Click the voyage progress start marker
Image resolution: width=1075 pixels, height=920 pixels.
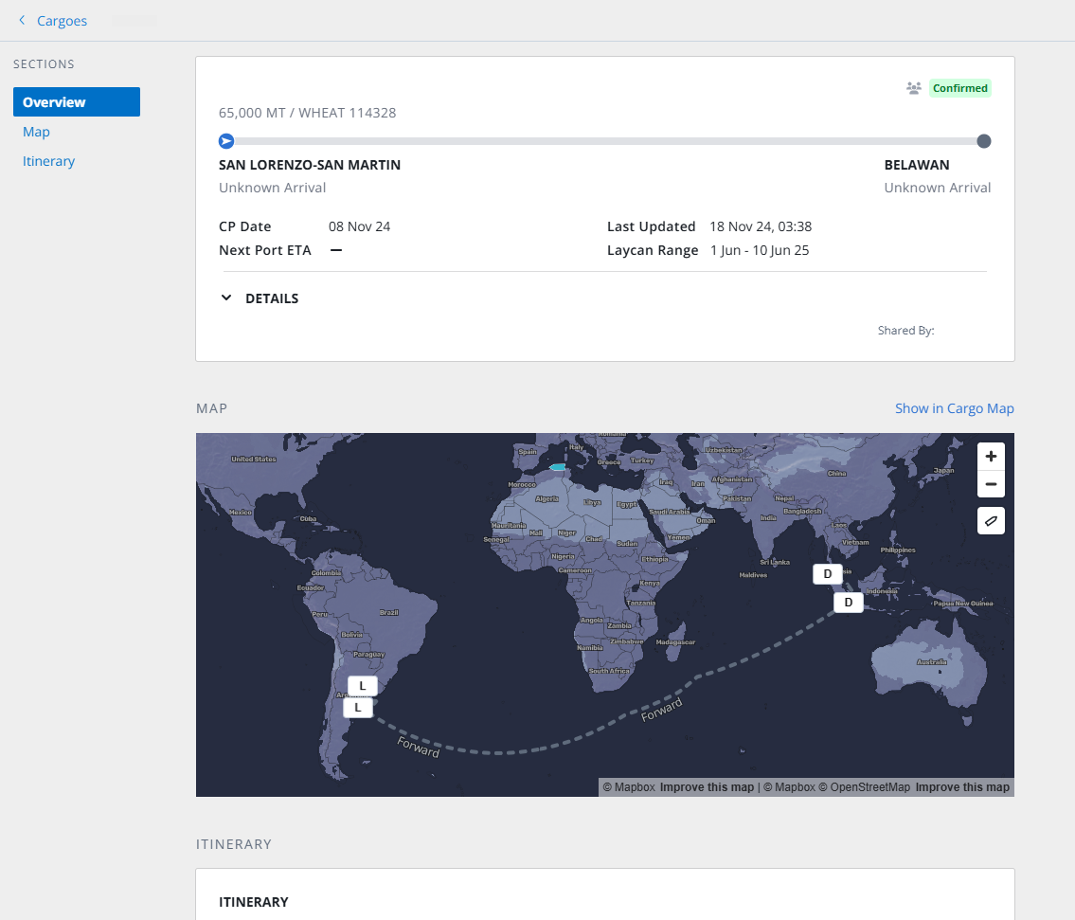tap(226, 141)
